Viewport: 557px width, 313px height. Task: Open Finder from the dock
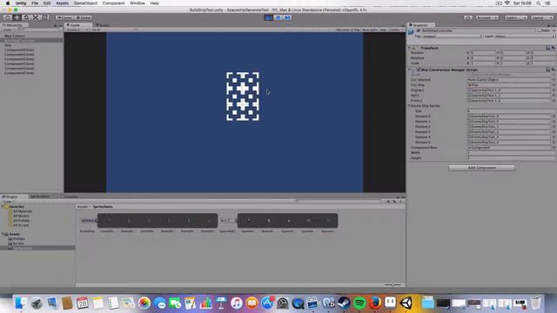(x=21, y=303)
